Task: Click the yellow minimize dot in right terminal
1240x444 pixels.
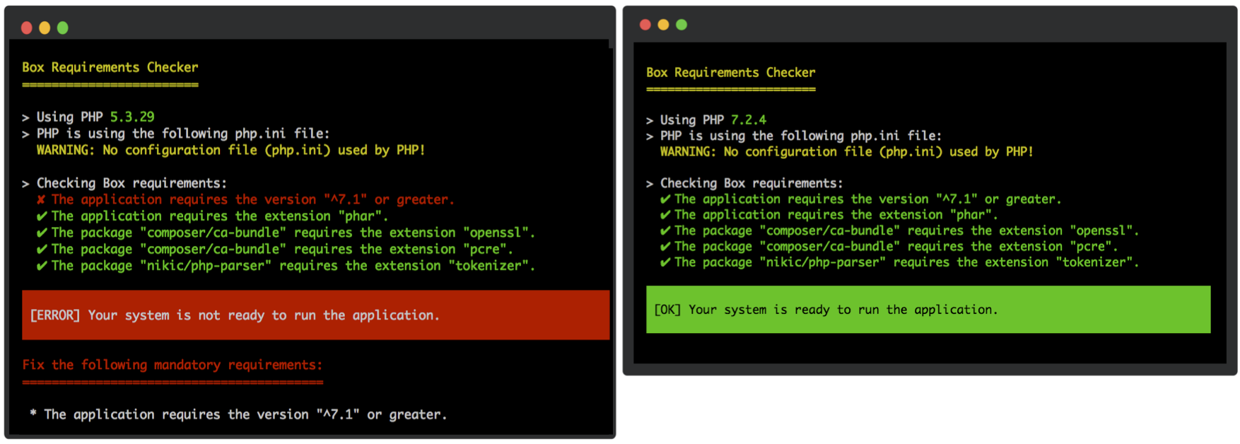Action: click(x=663, y=25)
